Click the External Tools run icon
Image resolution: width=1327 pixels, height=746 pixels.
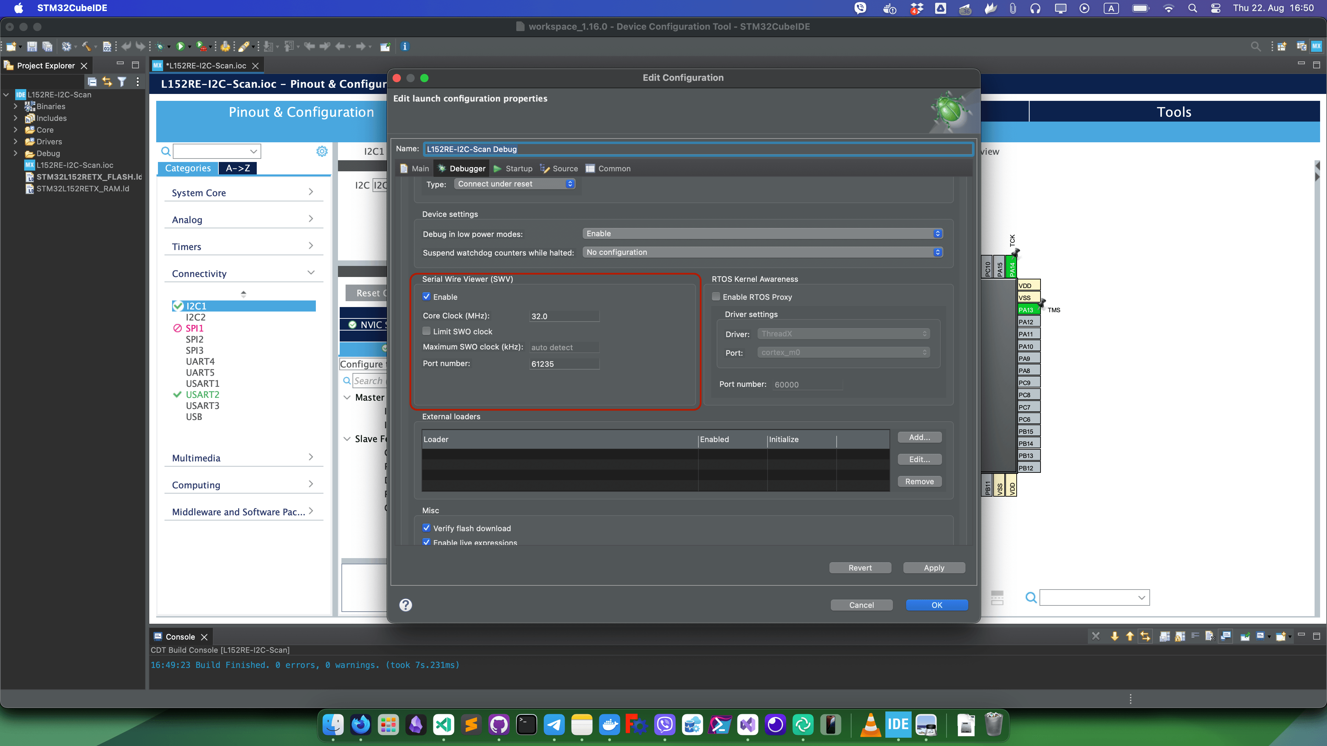click(201, 46)
